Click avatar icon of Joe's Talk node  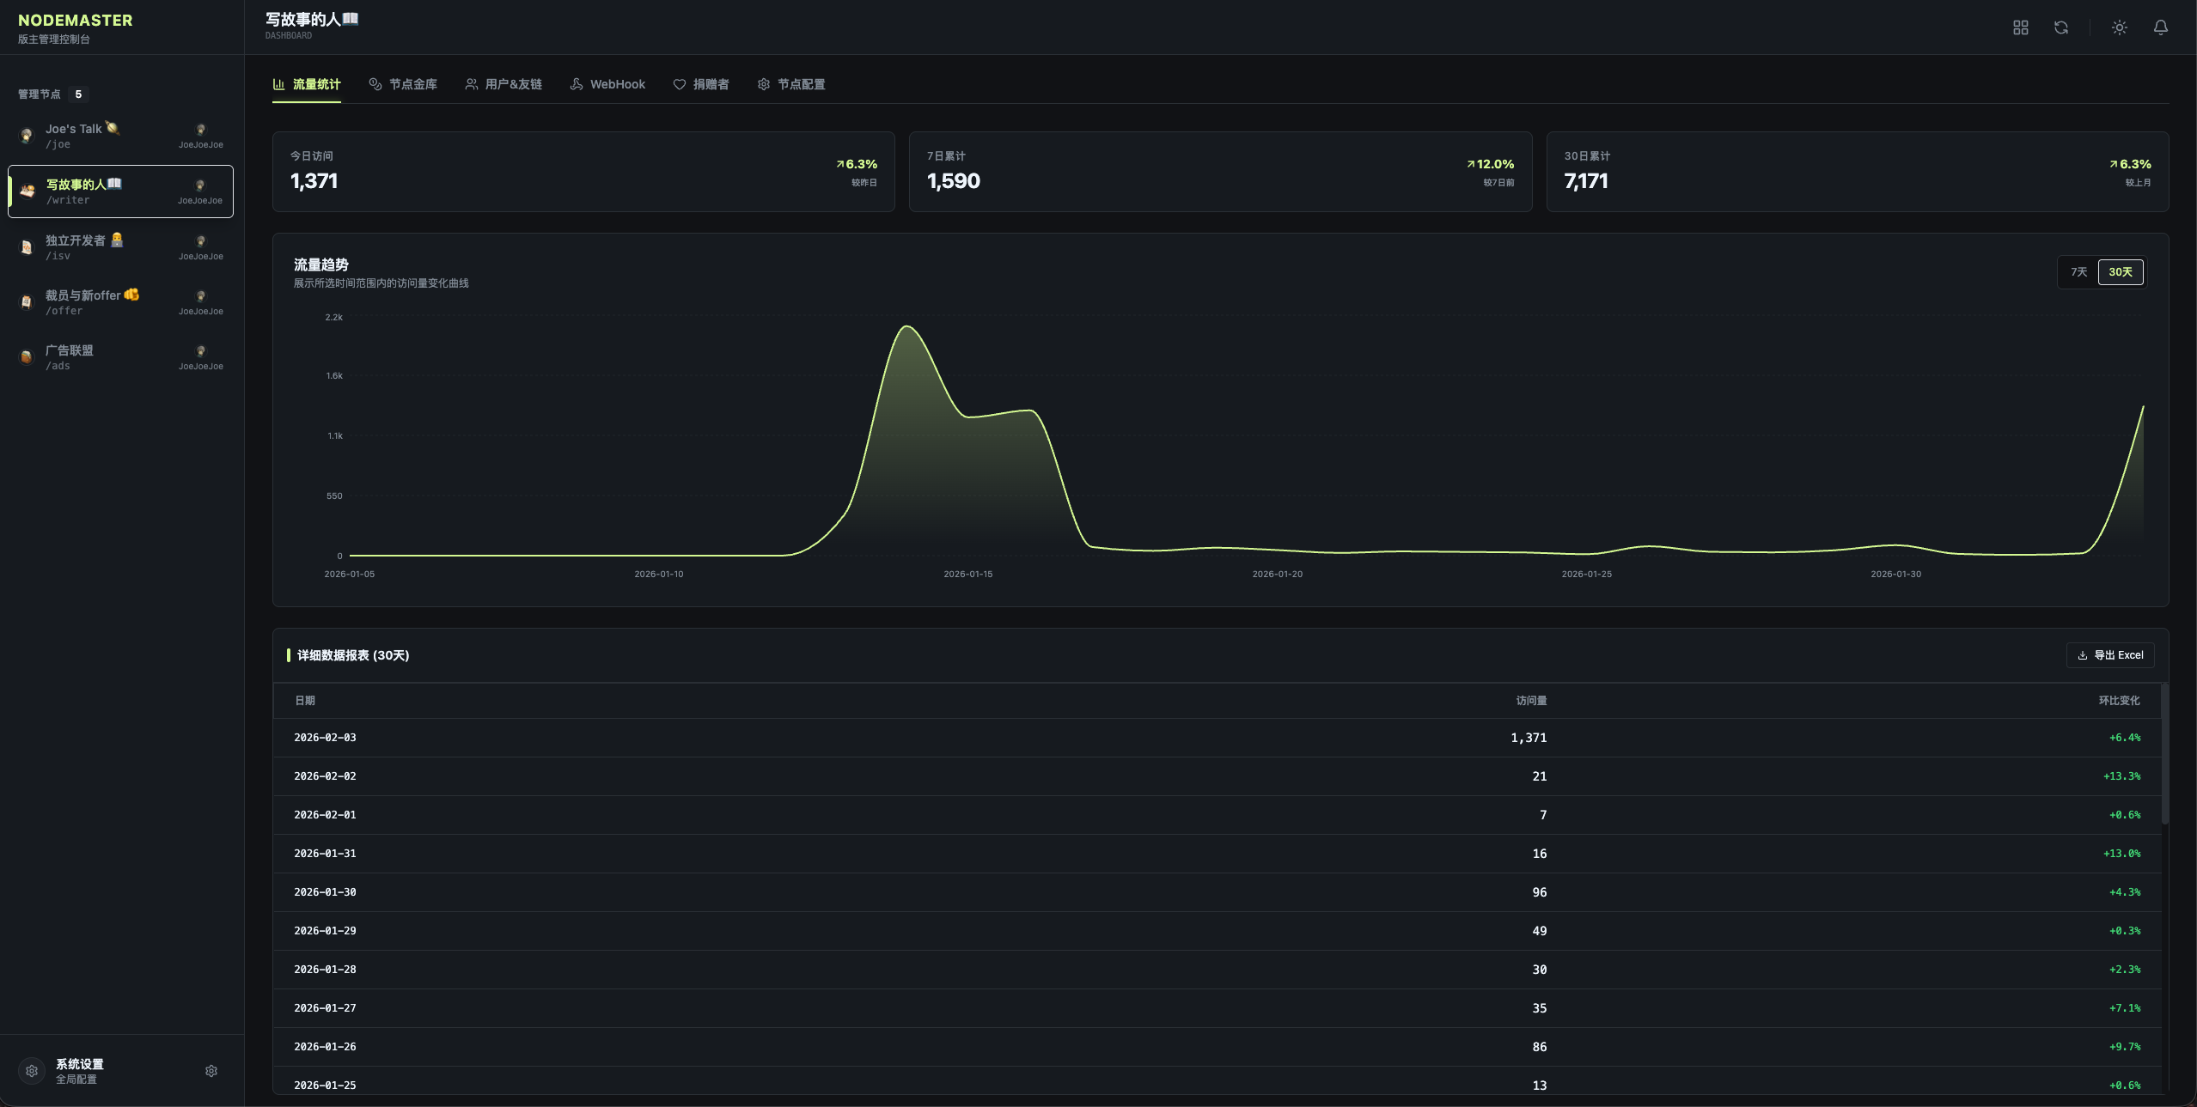[27, 136]
